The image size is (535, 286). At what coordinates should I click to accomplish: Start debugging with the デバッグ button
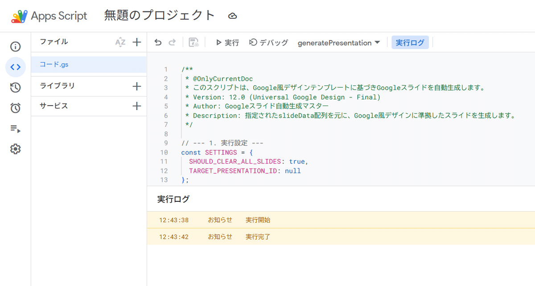pos(268,43)
